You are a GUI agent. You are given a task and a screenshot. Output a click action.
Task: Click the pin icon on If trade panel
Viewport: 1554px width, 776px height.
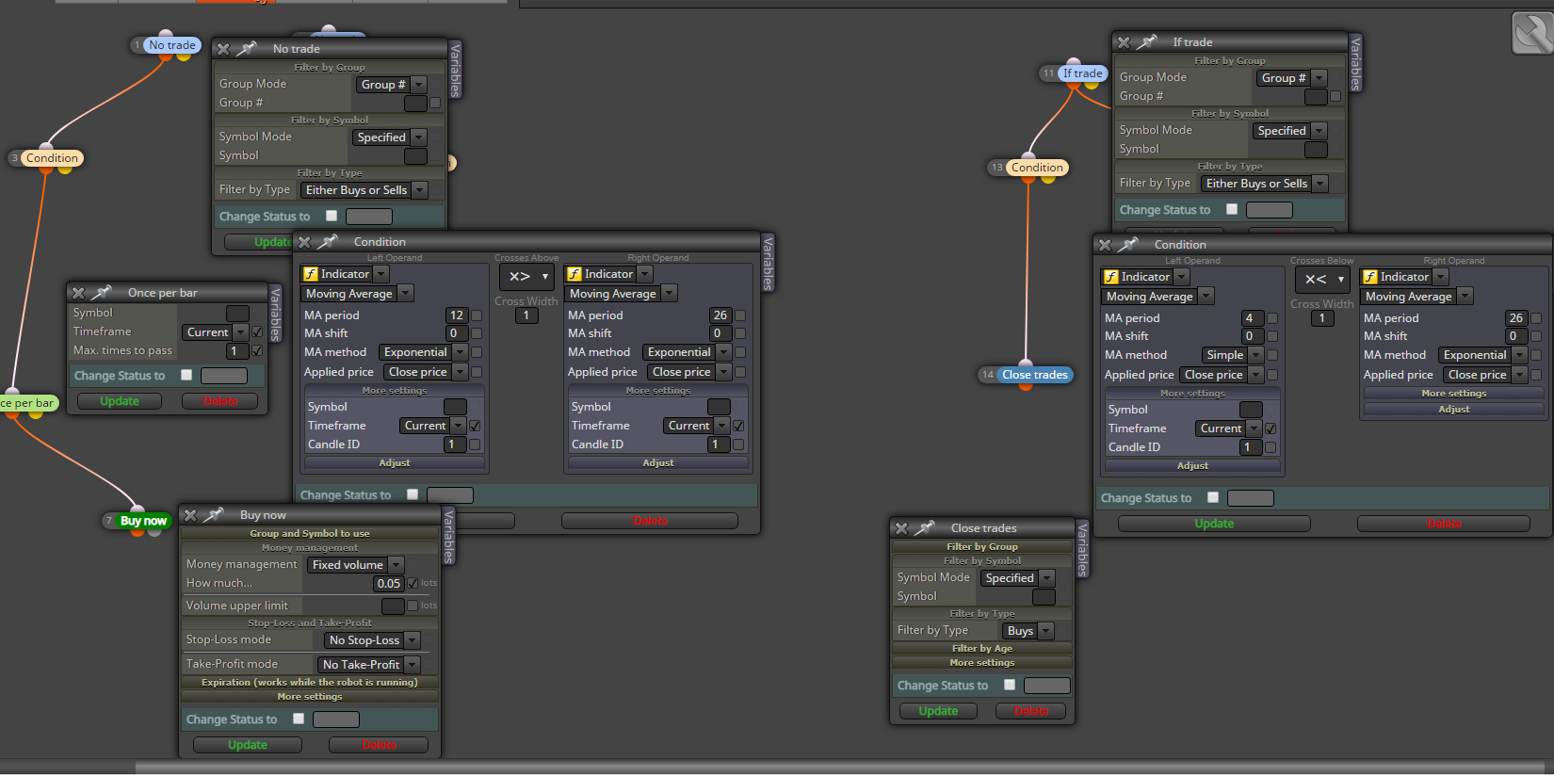(x=1146, y=42)
